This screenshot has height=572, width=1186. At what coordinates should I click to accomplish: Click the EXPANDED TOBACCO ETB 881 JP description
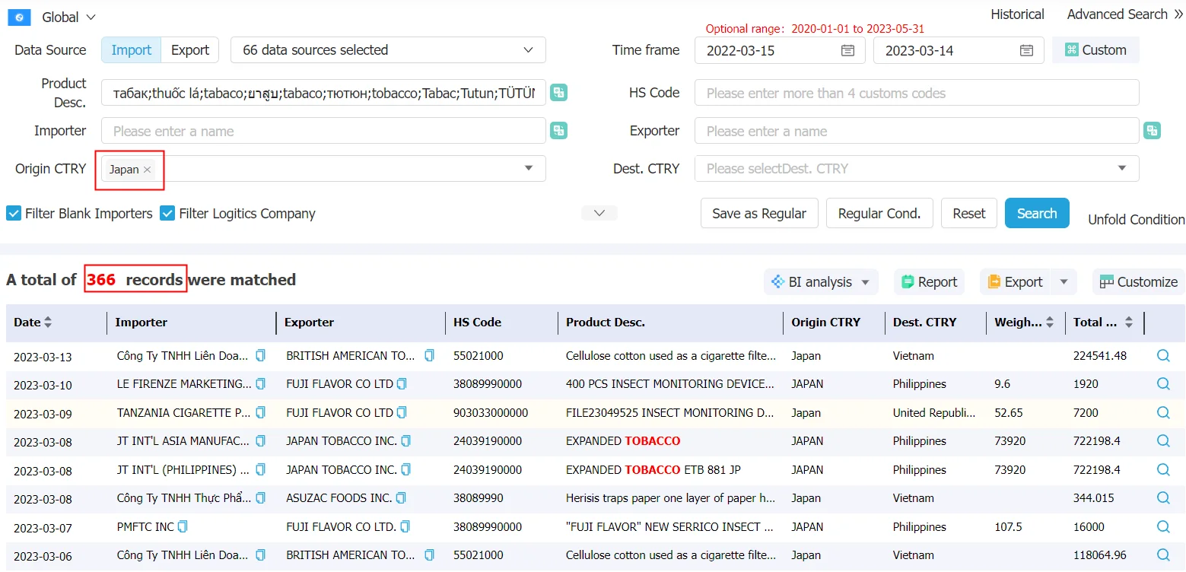(x=653, y=470)
